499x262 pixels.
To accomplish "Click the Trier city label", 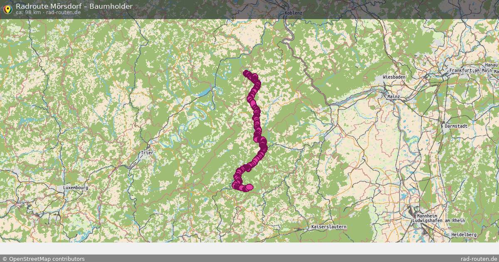I will point(147,153).
